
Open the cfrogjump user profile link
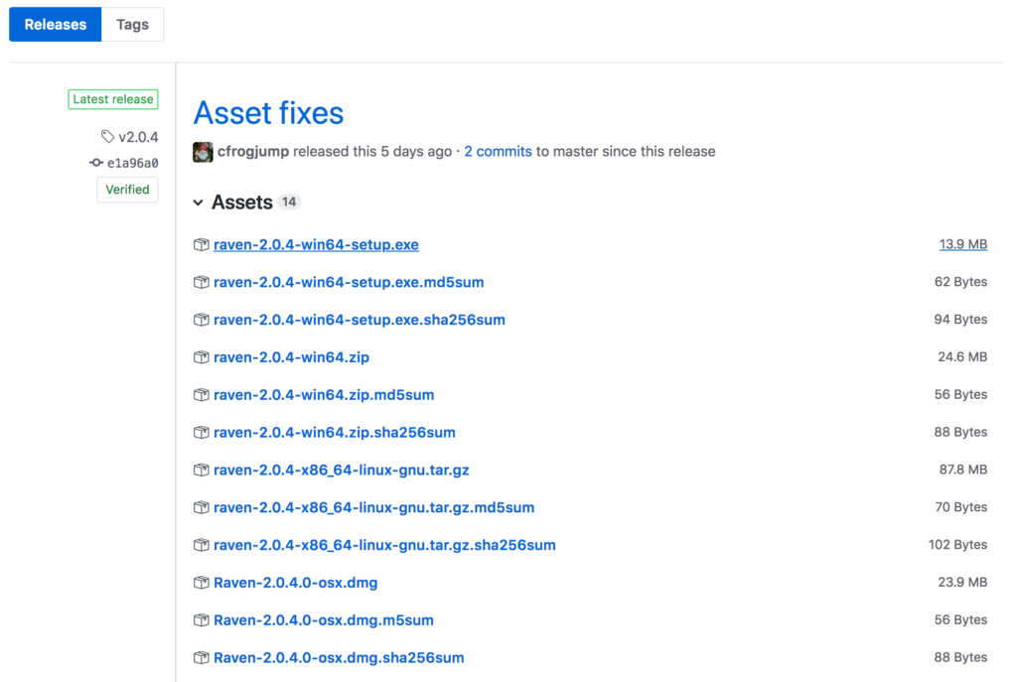click(253, 151)
